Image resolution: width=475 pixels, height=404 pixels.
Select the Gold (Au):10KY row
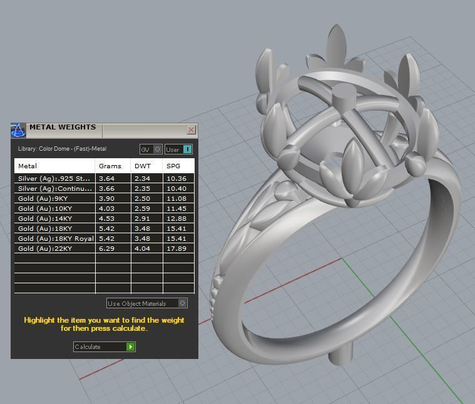pos(105,208)
